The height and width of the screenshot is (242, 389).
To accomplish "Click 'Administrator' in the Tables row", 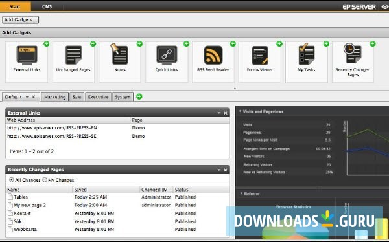I will pyautogui.click(x=156, y=197).
